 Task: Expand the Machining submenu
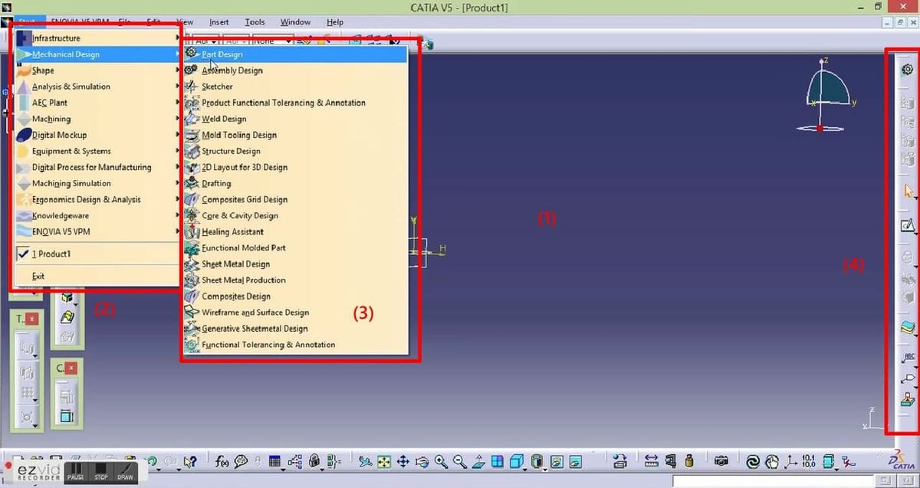point(97,119)
